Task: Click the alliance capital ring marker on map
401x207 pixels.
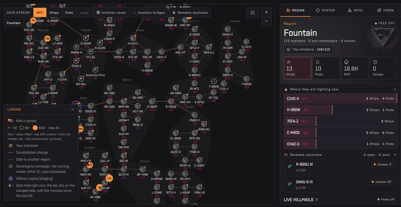Action: 76,106
